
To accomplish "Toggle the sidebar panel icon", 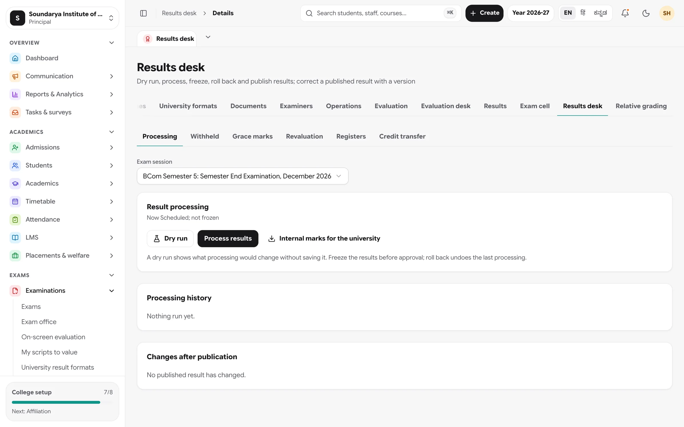I will [x=143, y=13].
